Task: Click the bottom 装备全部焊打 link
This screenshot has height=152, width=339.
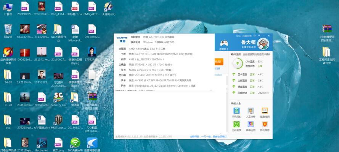Action: (x=220, y=136)
